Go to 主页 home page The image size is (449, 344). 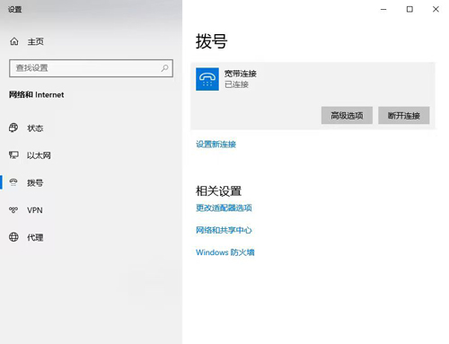click(x=36, y=41)
